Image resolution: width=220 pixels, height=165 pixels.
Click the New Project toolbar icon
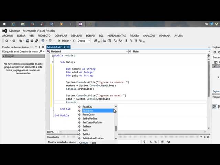pyautogui.click(x=20, y=41)
